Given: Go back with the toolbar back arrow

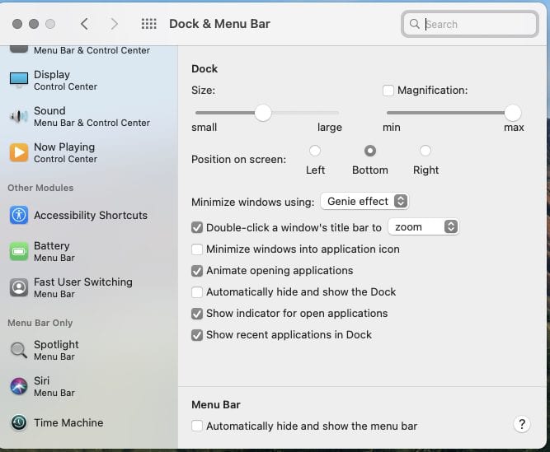Looking at the screenshot, I should (84, 24).
